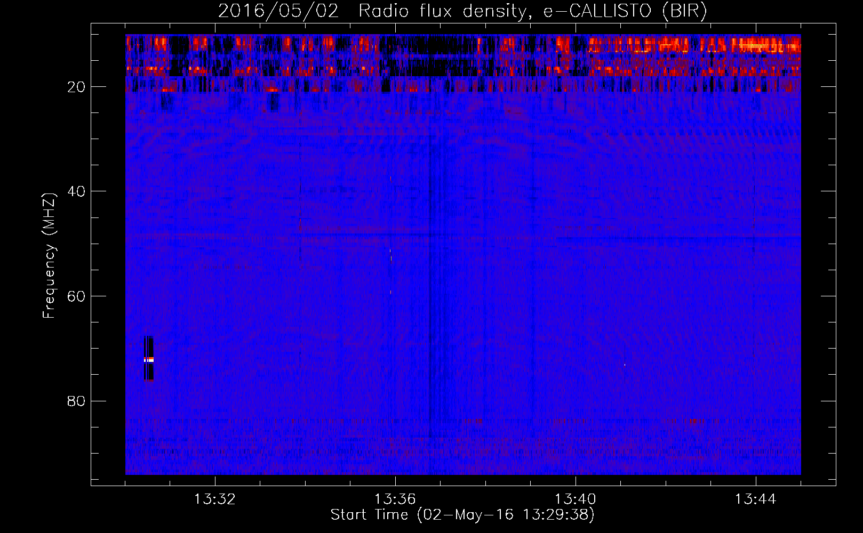Viewport: 863px width, 533px height.
Task: Click the '20' frequency tick label
Action: 77,87
